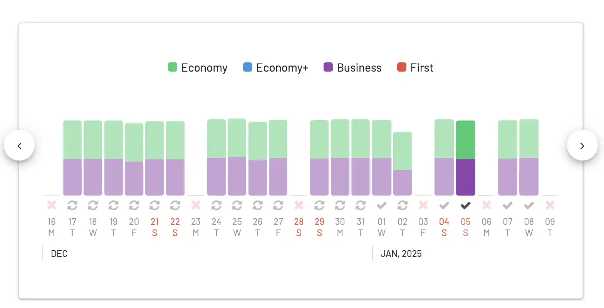Click the red First class swatch
The height and width of the screenshot is (308, 604).
tap(402, 67)
